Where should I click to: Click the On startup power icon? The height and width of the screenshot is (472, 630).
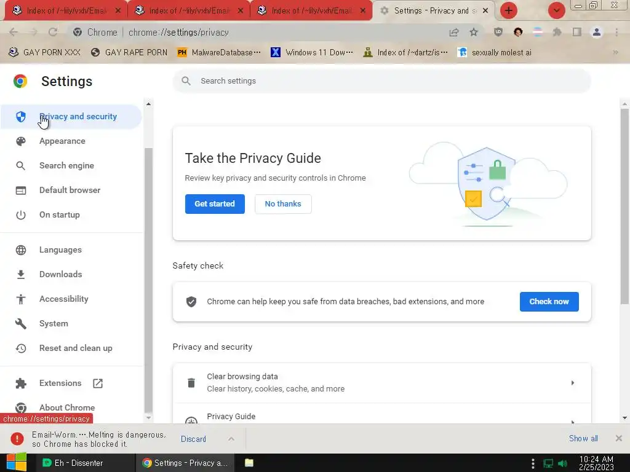[21, 214]
